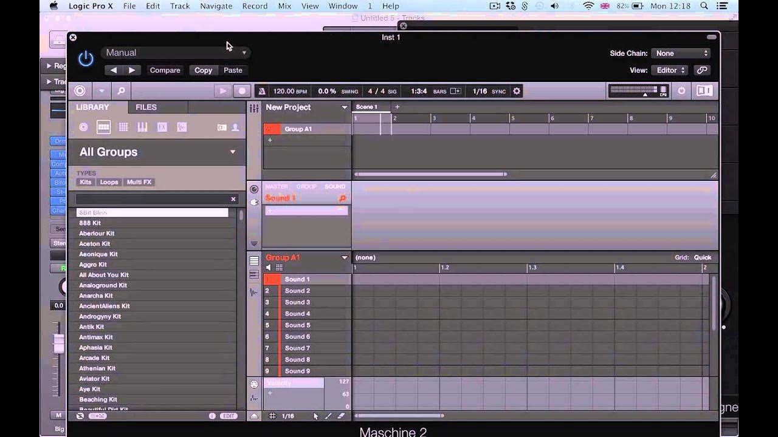Select the Effects FX icon in Library
The image size is (778, 437).
(x=162, y=127)
